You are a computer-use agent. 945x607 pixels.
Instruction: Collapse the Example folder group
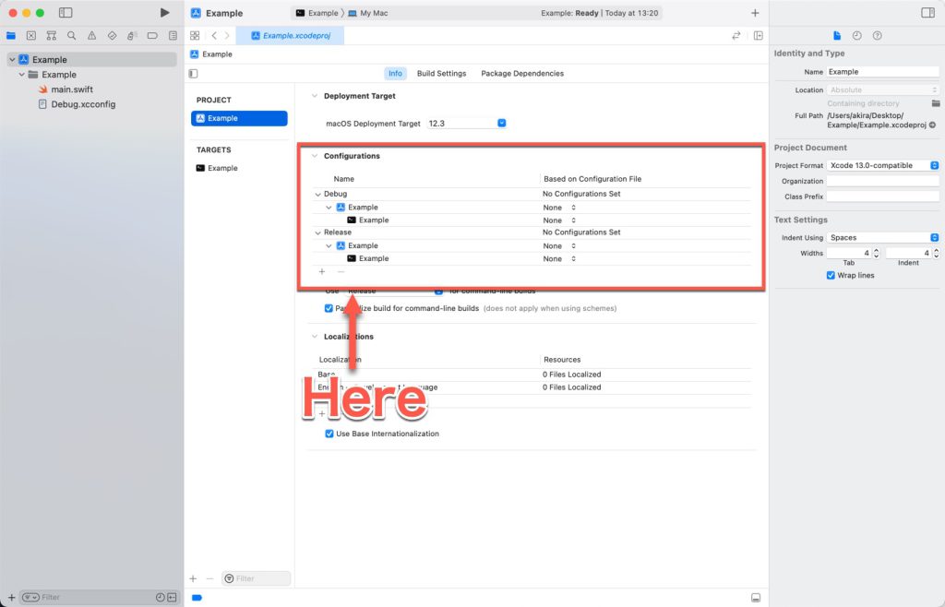[22, 75]
